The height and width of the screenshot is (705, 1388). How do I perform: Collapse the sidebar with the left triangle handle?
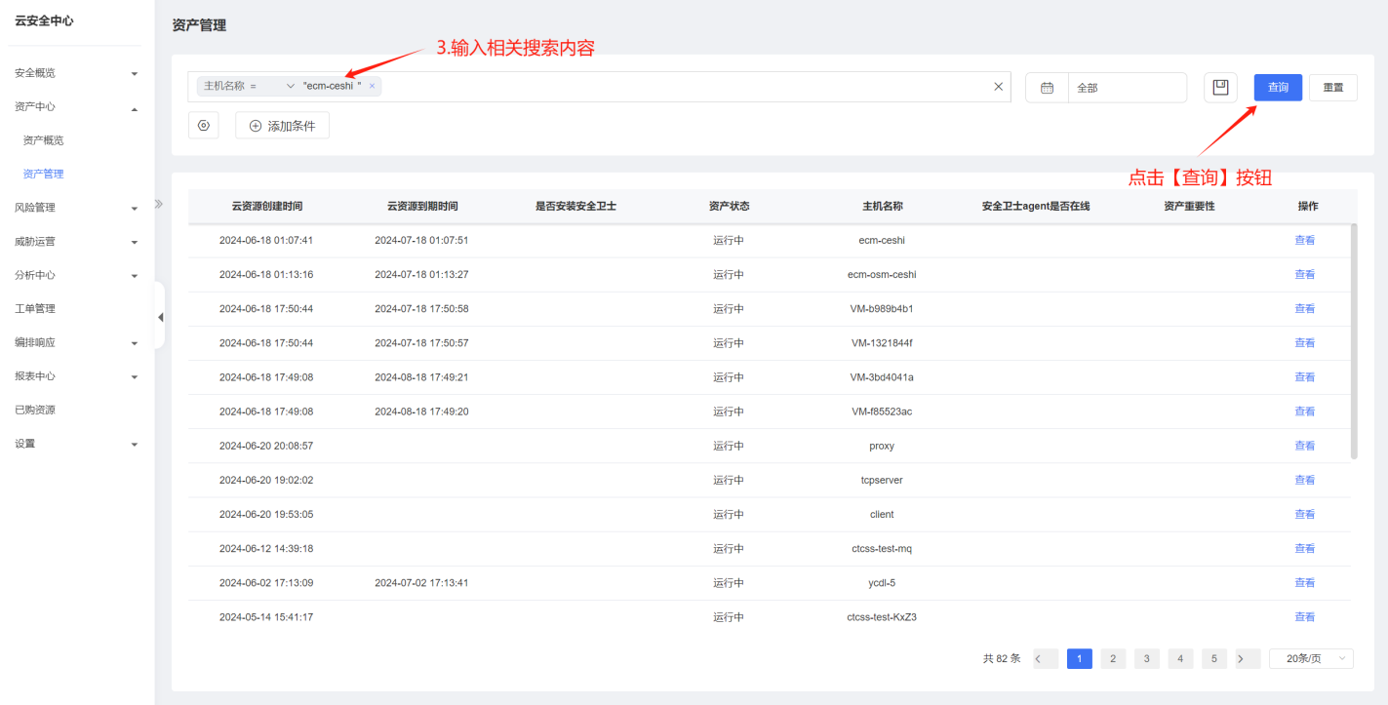(160, 317)
